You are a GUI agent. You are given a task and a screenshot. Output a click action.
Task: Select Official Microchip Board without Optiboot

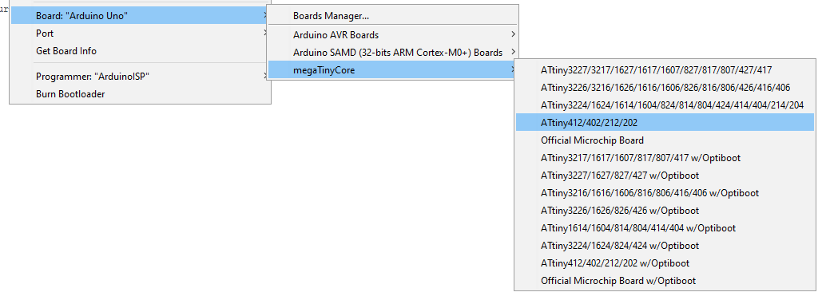pos(665,140)
